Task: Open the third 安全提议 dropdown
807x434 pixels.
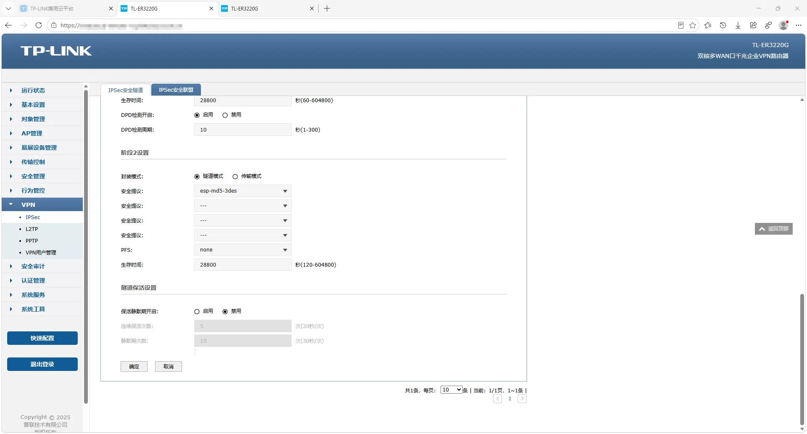Action: (x=243, y=220)
